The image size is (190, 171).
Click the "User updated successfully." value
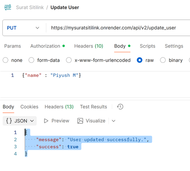tap(107, 140)
